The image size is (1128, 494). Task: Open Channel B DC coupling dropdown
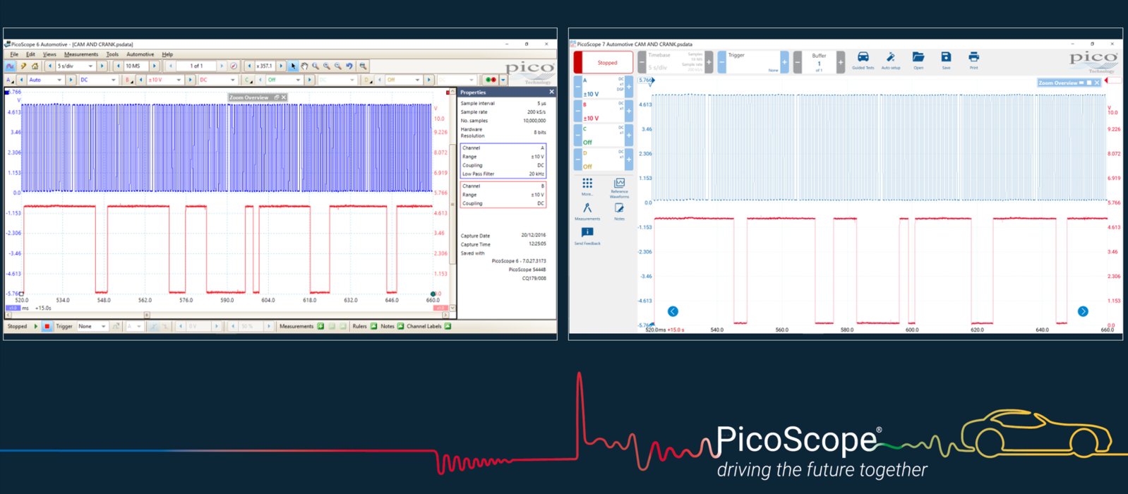(217, 80)
